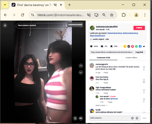This screenshot has height=124, width=152.
Task: Open Chrome three-dot menu
Action: click(x=145, y=15)
